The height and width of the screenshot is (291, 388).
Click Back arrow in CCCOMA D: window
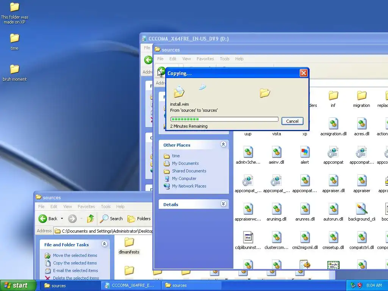pos(148,59)
